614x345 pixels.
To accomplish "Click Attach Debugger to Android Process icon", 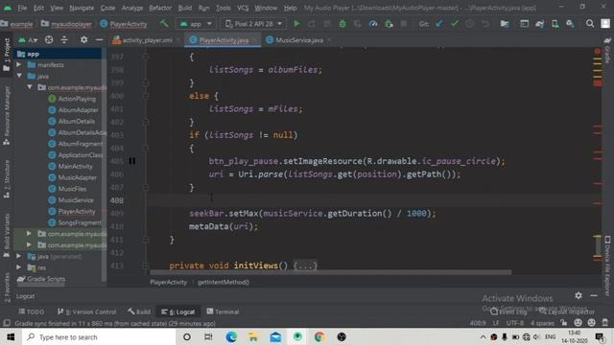I will [x=389, y=24].
